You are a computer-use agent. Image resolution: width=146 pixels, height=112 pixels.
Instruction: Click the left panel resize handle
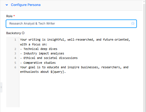(1, 87)
